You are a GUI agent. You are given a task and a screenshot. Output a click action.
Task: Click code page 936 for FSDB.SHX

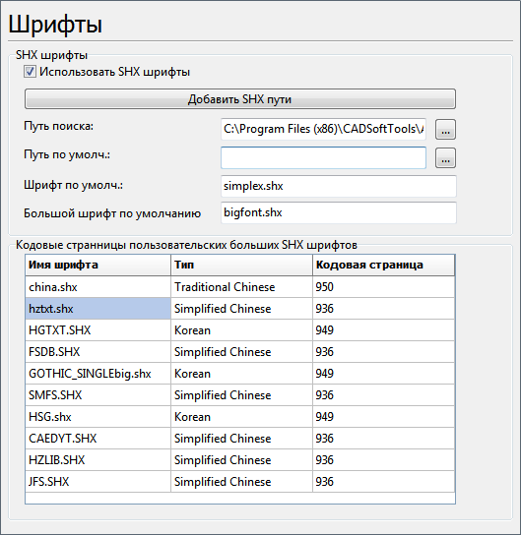pyautogui.click(x=384, y=352)
